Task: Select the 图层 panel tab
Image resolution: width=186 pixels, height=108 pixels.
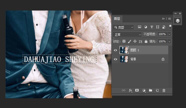Action: 117,19
